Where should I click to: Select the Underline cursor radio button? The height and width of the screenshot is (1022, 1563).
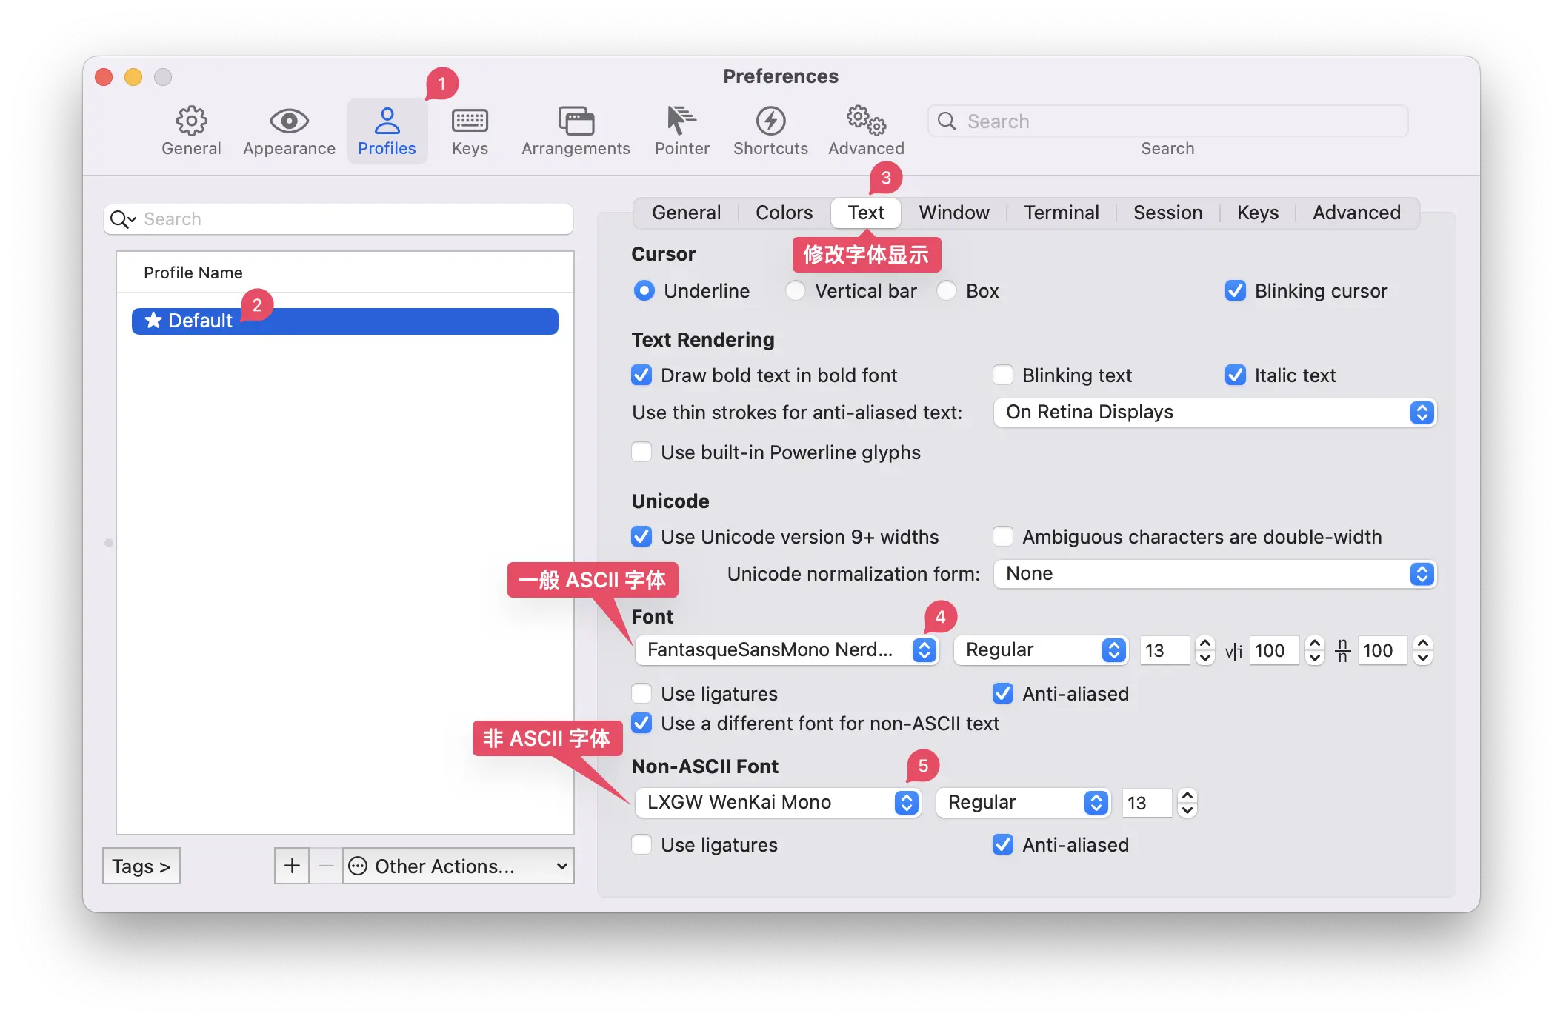pyautogui.click(x=644, y=290)
